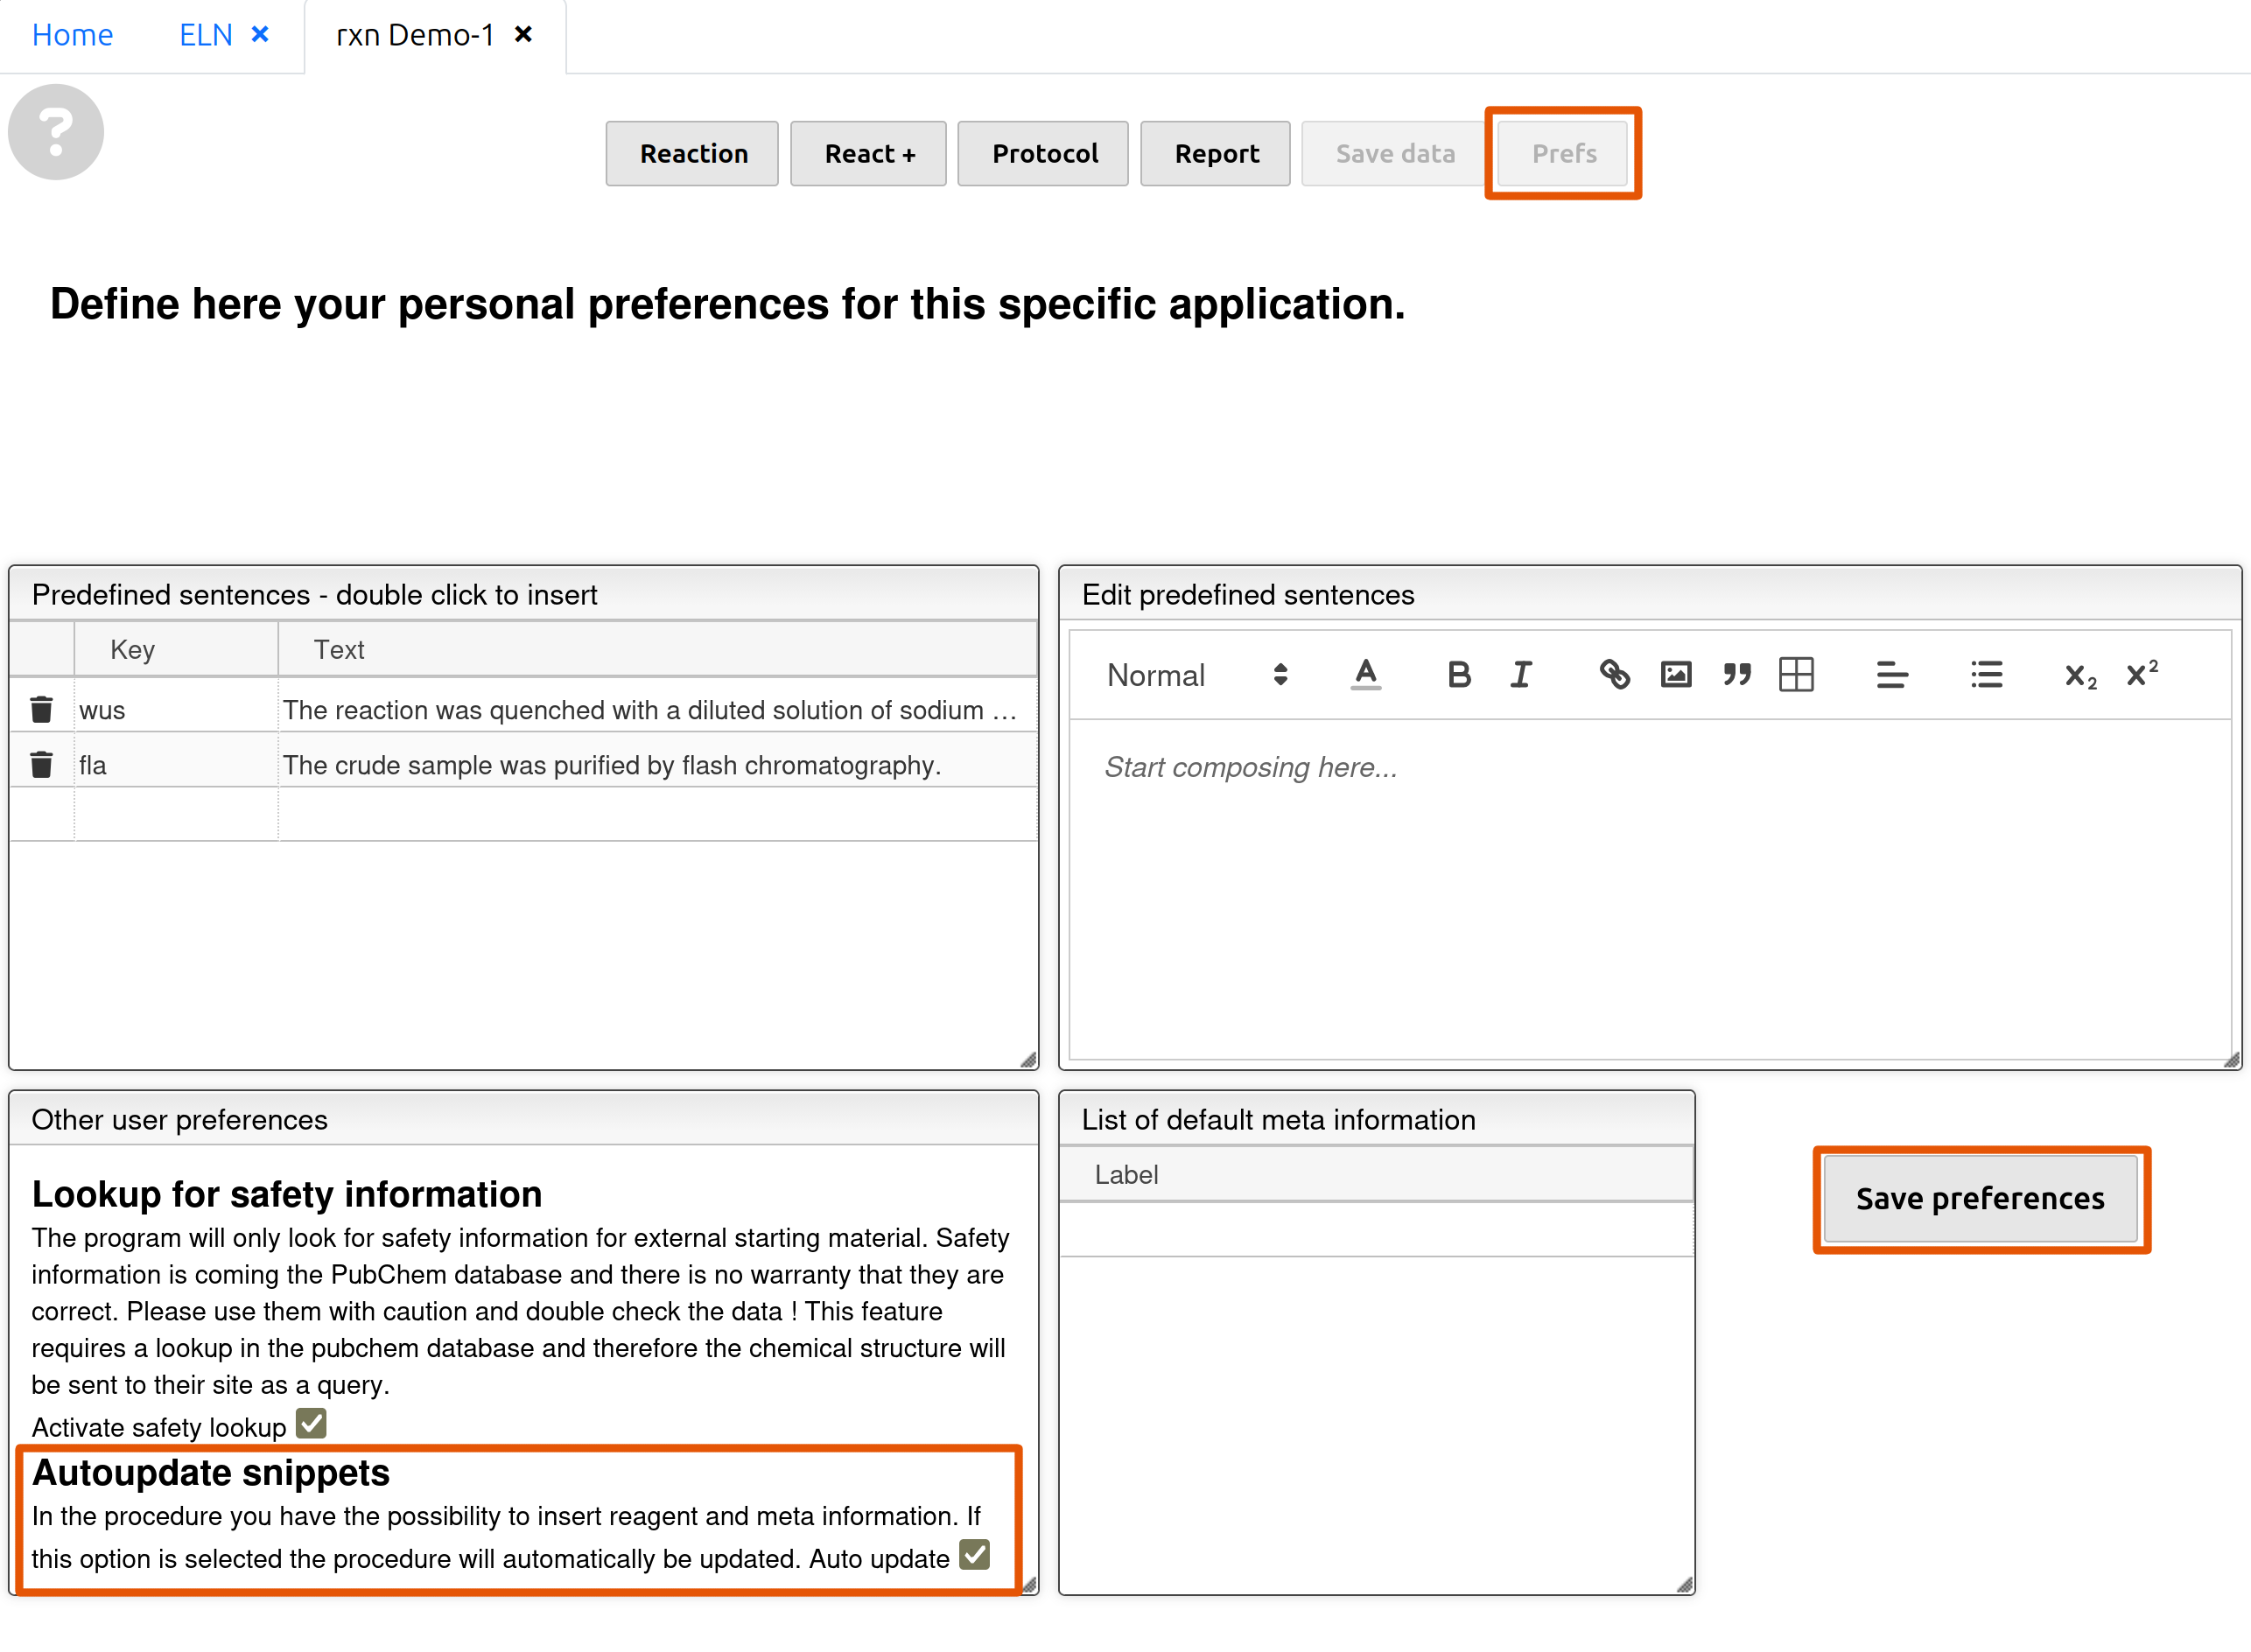
Task: Open the Normal heading style dropdown
Action: [1196, 675]
